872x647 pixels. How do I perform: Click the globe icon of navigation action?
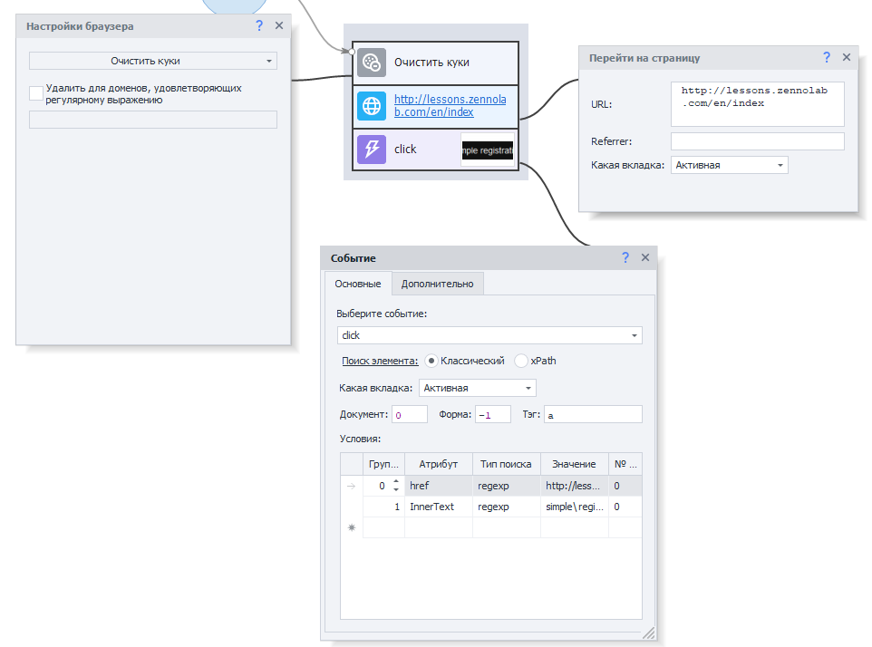click(372, 106)
